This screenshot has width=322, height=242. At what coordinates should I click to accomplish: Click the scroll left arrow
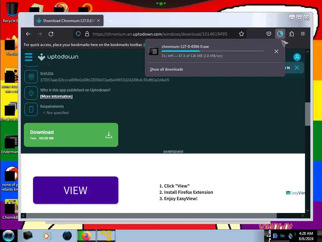tap(23, 216)
